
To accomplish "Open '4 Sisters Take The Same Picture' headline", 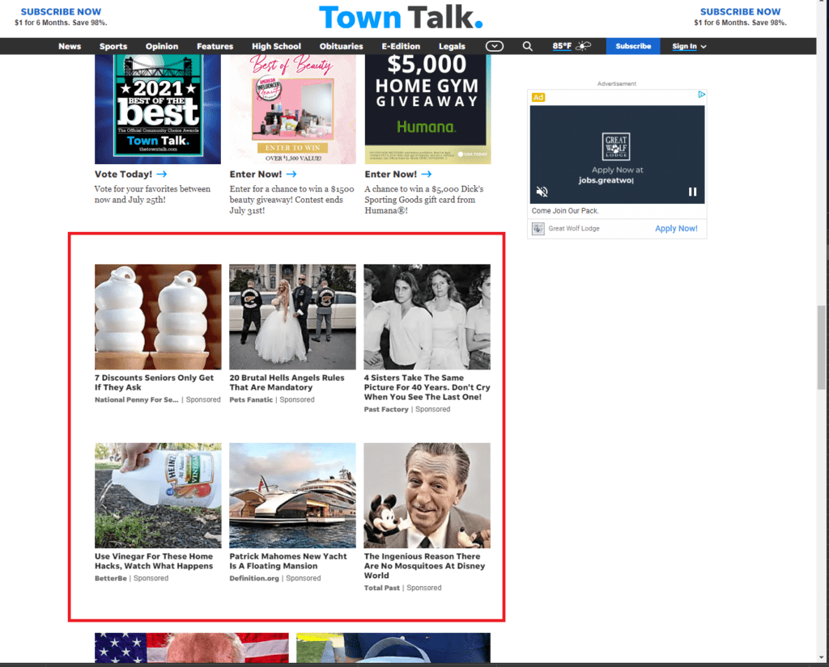I will coord(427,387).
